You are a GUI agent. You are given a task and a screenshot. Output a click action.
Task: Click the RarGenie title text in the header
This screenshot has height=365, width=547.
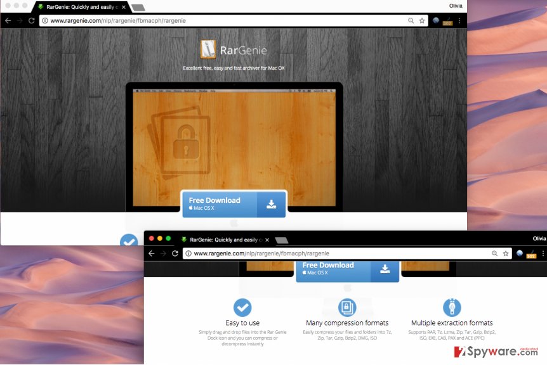click(243, 51)
